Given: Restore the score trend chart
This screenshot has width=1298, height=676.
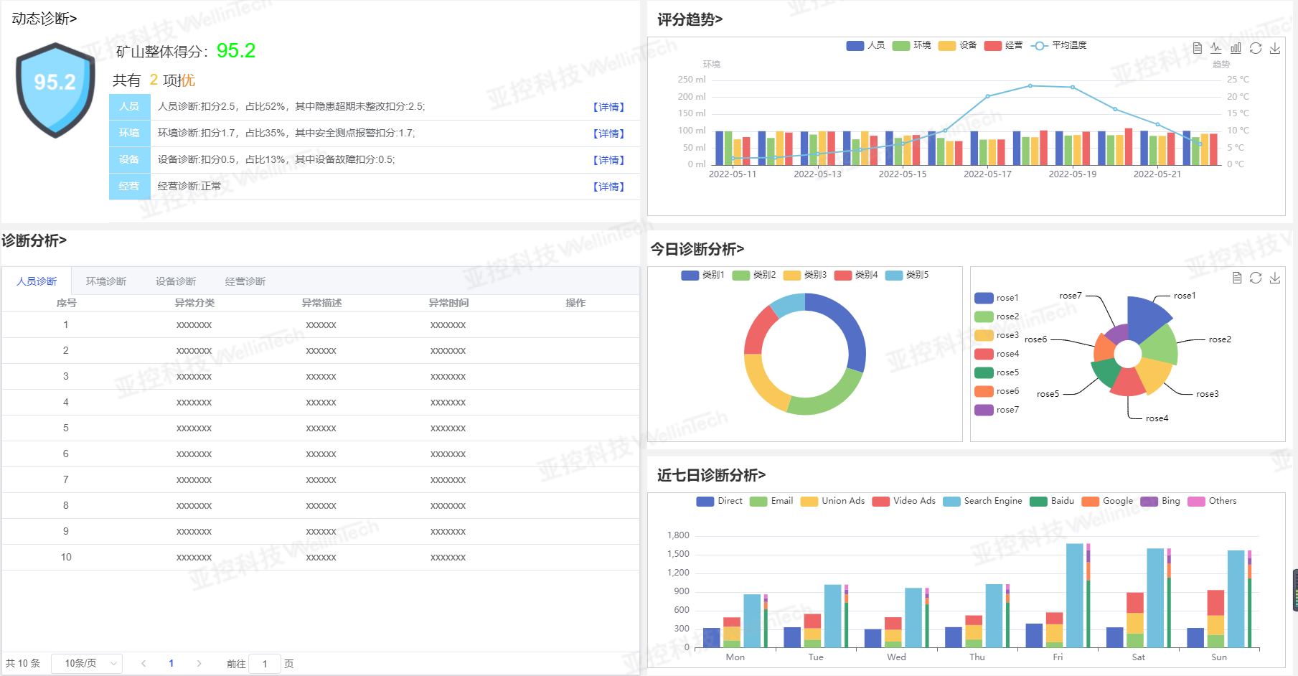Looking at the screenshot, I should (1256, 48).
